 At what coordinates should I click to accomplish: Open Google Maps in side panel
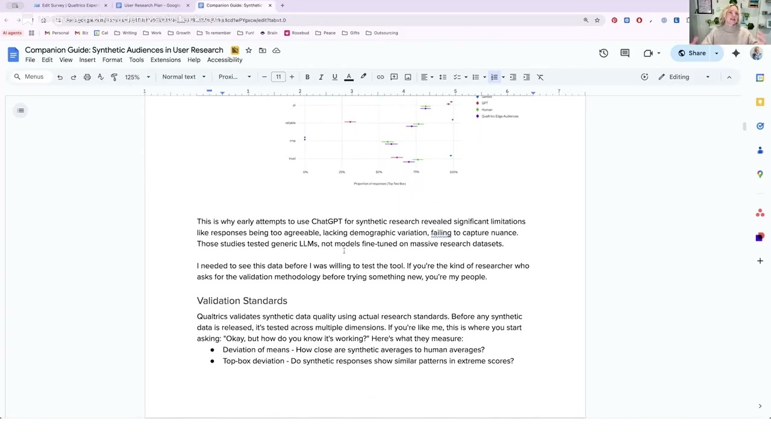(760, 174)
